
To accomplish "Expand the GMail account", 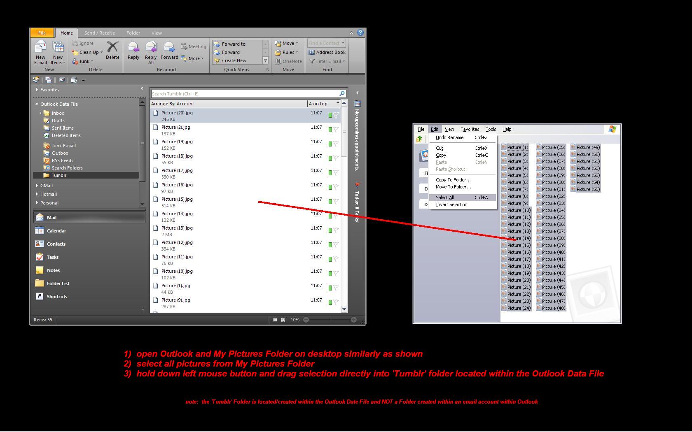I will pyautogui.click(x=37, y=186).
